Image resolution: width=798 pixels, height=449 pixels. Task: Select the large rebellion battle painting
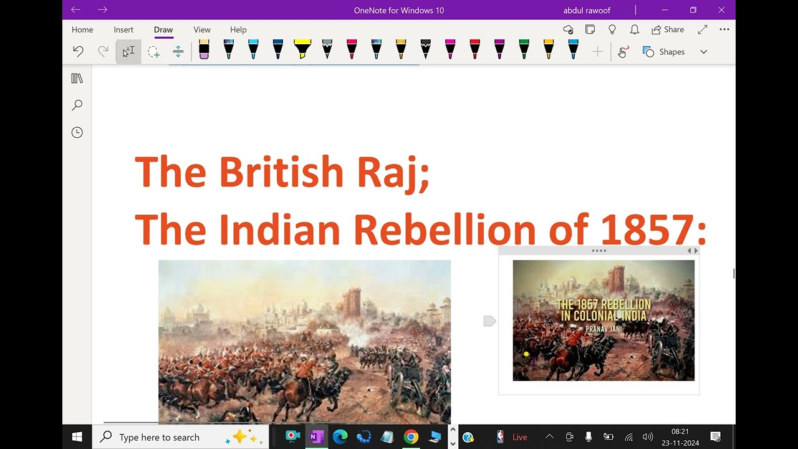[x=304, y=342]
